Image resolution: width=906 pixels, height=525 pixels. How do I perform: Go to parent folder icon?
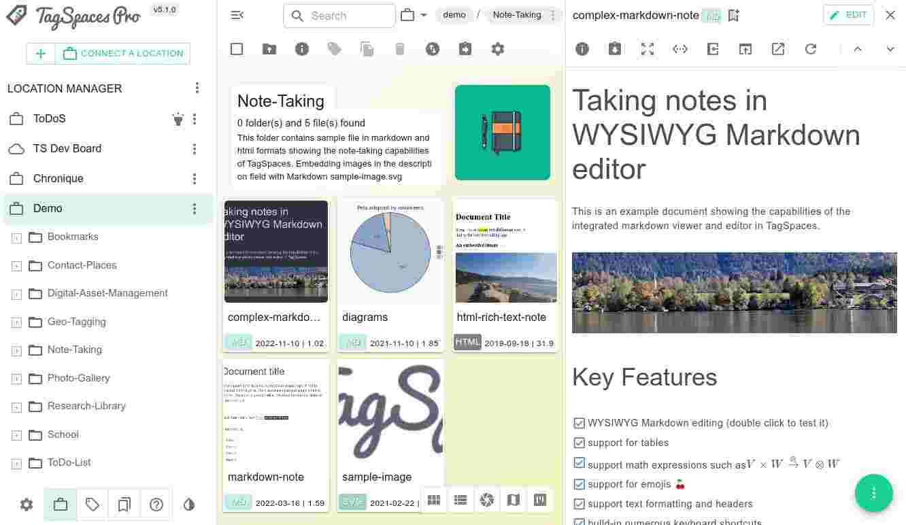(269, 49)
